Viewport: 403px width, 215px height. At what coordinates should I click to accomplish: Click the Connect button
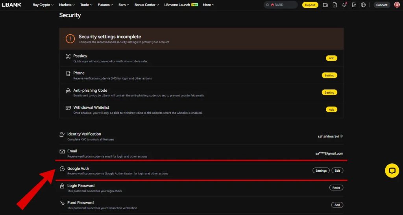coord(382,5)
